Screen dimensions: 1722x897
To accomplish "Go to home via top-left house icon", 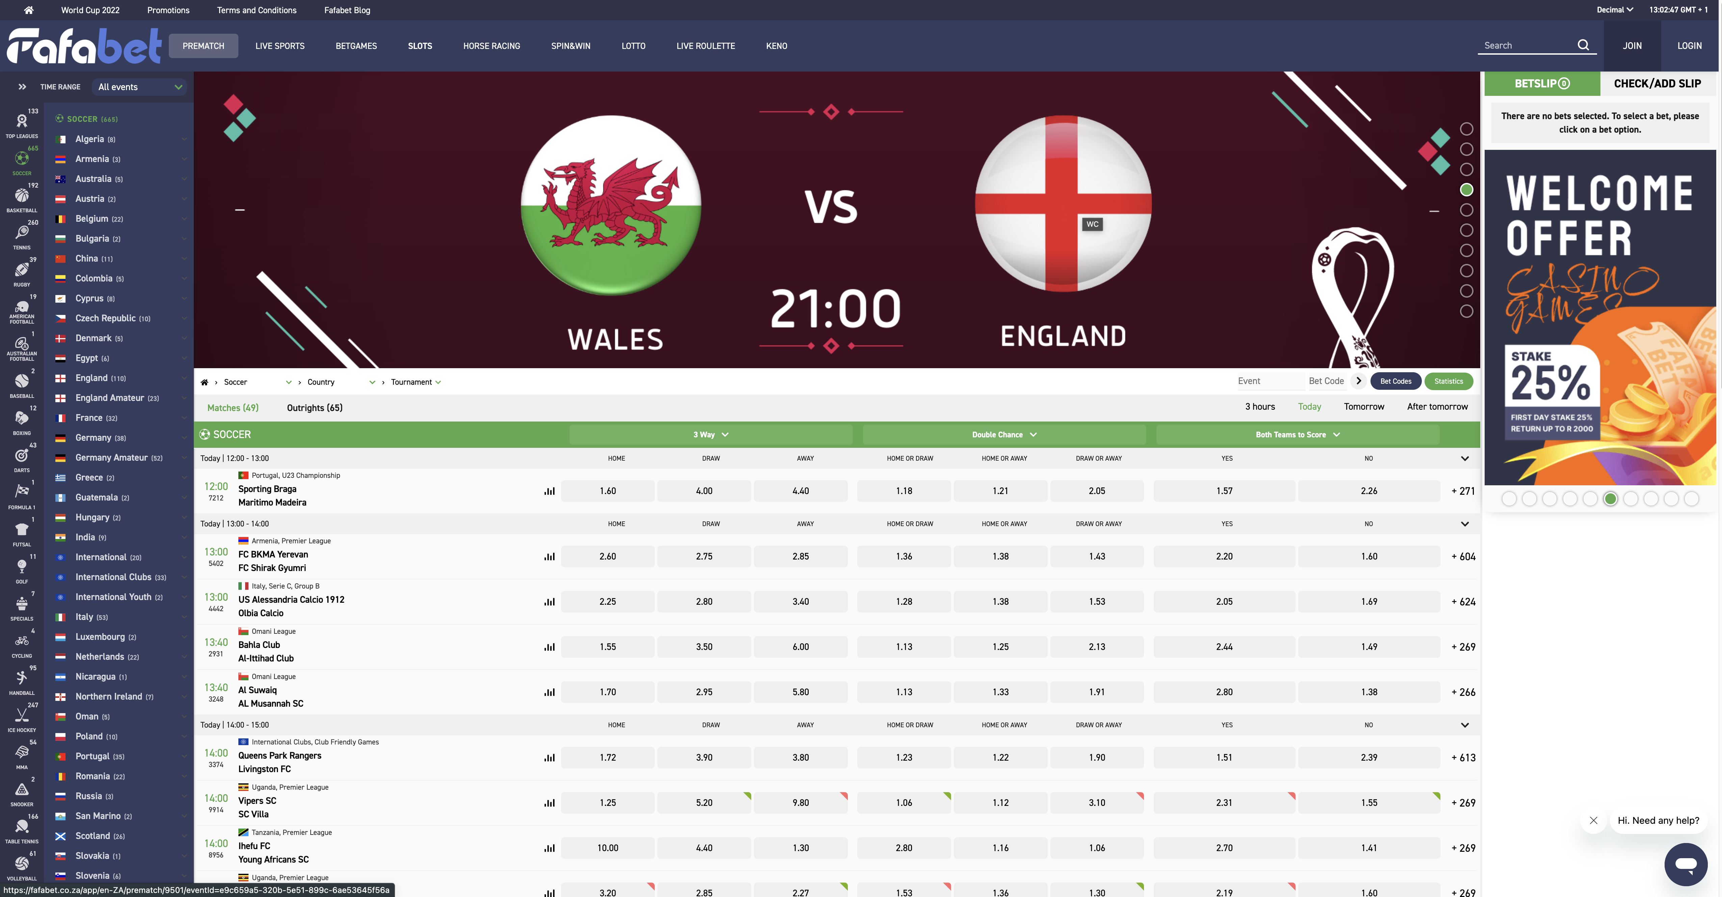I will tap(29, 10).
